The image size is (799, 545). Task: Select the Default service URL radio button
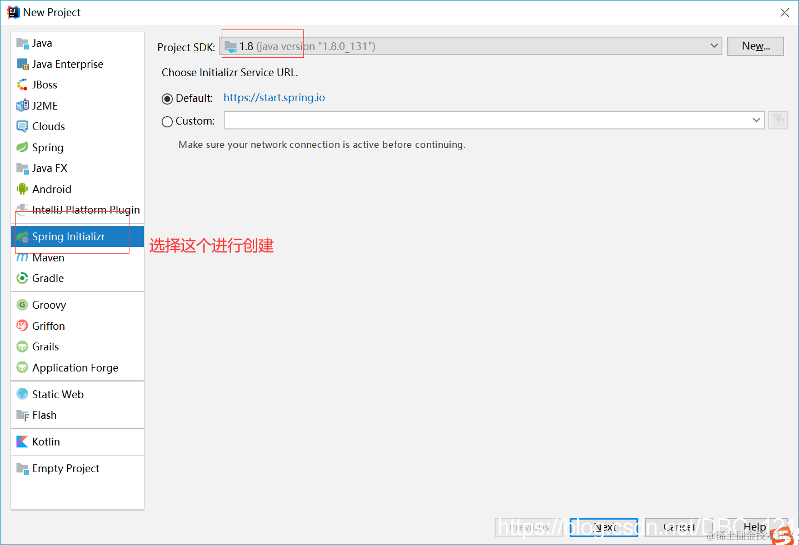pos(167,99)
